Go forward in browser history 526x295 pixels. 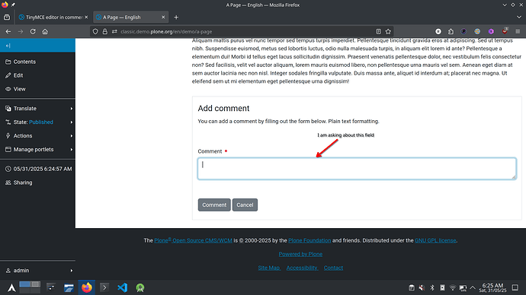click(x=21, y=31)
